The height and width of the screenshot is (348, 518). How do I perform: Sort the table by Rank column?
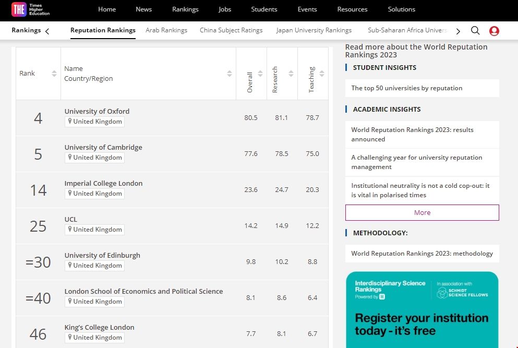pyautogui.click(x=54, y=74)
